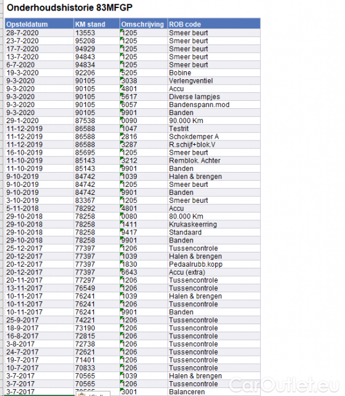
Task: Click the Bandenspann.mod cell
Action: (x=214, y=105)
